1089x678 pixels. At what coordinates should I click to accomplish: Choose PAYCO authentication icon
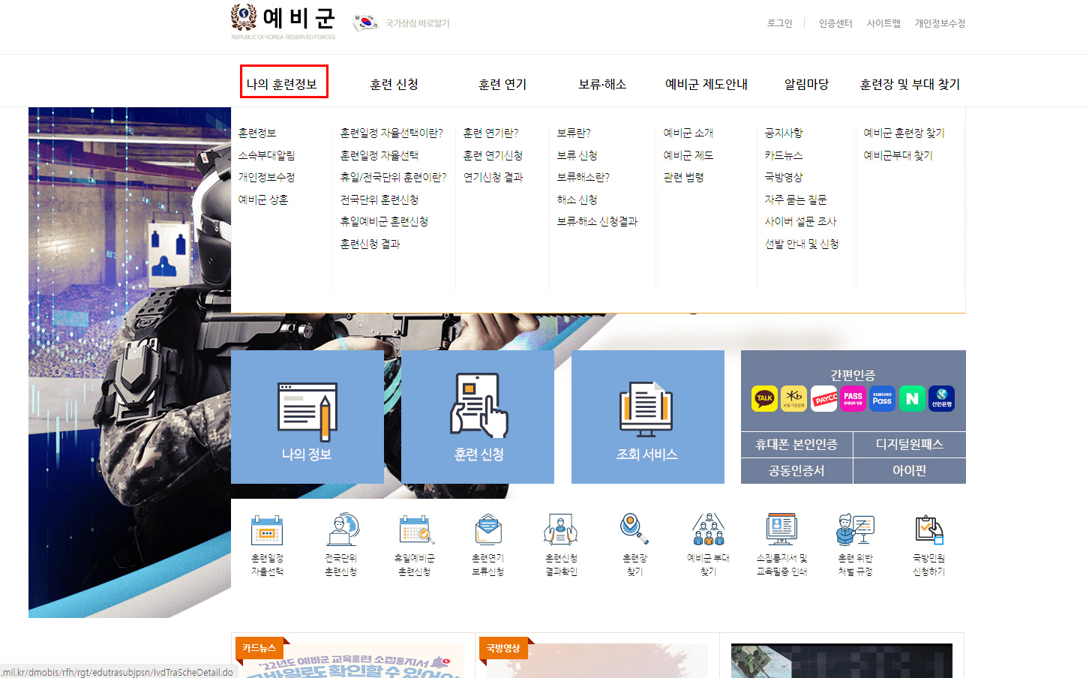(x=823, y=398)
